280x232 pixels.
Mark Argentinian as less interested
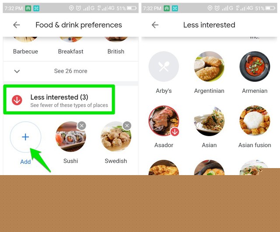pos(209,67)
